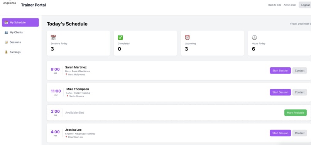Go to Earnings in the sidebar
Image resolution: width=311 pixels, height=145 pixels.
[x=20, y=52]
